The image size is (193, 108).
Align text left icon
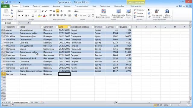pos(51,15)
